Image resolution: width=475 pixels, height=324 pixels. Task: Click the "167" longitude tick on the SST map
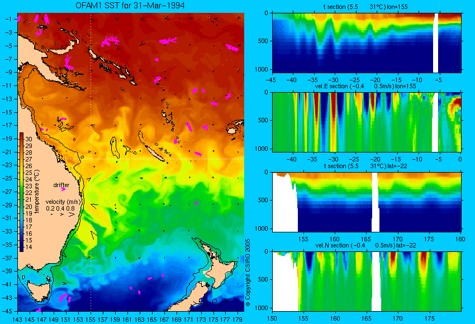pos(164,319)
